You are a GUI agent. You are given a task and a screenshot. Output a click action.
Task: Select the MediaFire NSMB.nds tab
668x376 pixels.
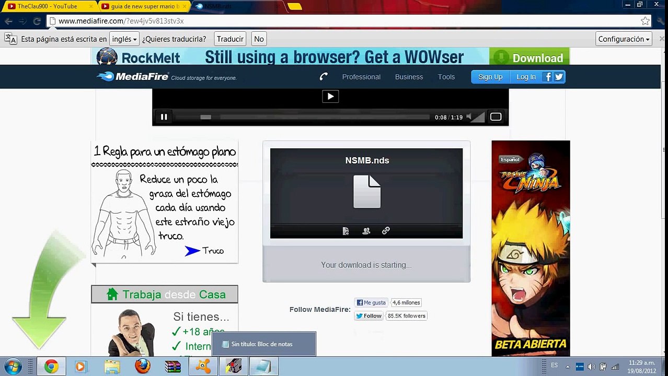point(238,6)
